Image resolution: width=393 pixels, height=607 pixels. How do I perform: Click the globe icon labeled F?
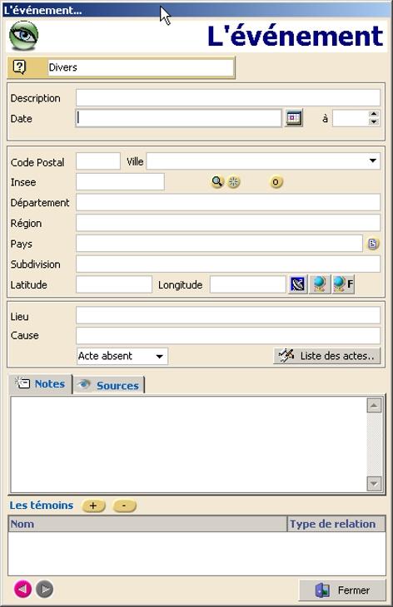tap(343, 284)
